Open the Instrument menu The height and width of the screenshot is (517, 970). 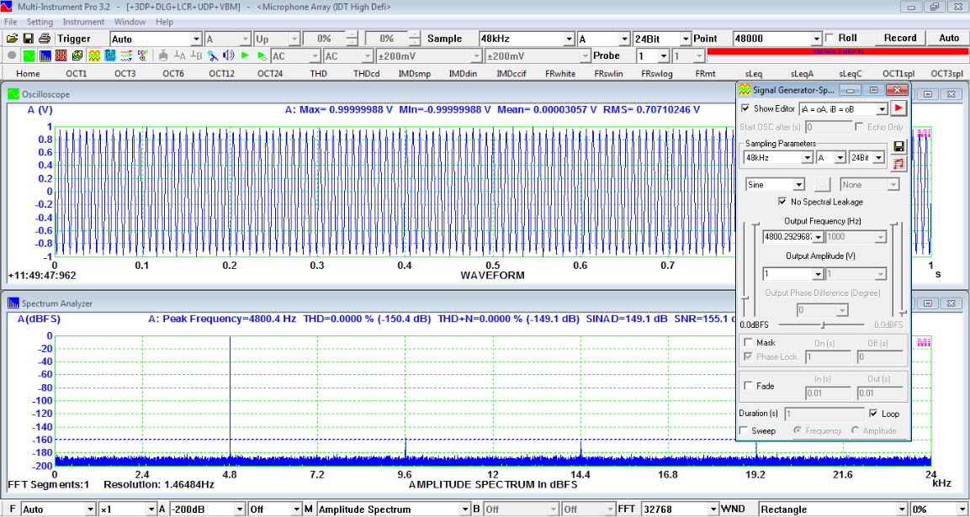(83, 22)
